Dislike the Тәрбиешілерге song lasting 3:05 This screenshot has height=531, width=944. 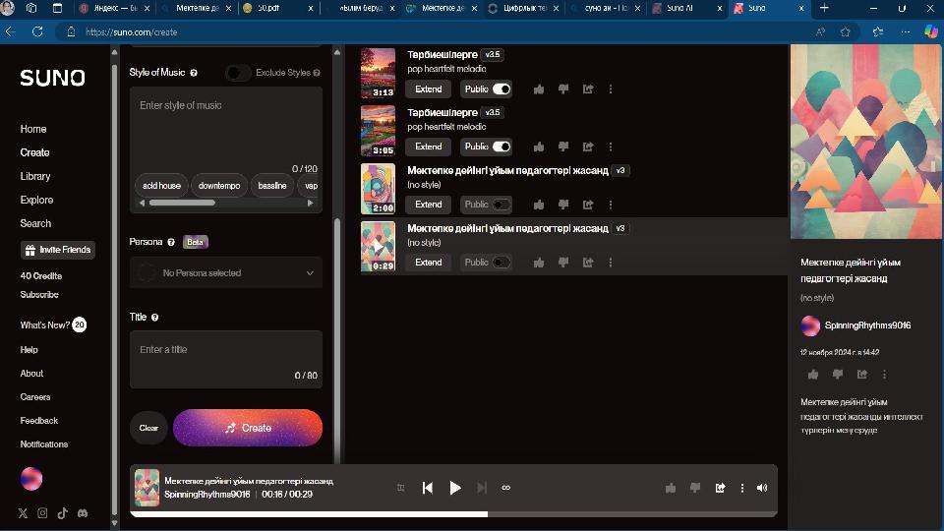[x=562, y=147]
